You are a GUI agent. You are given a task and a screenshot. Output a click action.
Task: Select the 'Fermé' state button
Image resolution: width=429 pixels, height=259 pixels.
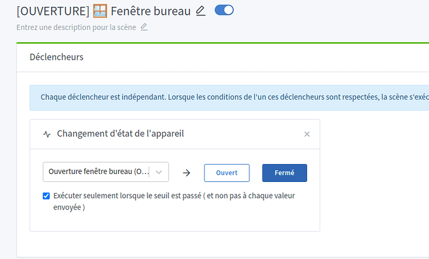pyautogui.click(x=284, y=173)
